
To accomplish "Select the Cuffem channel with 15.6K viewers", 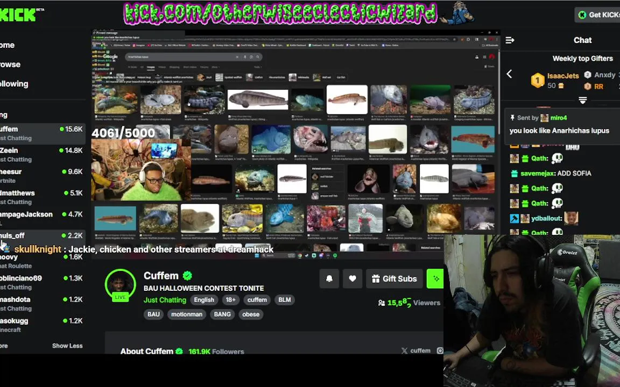I will click(42, 133).
